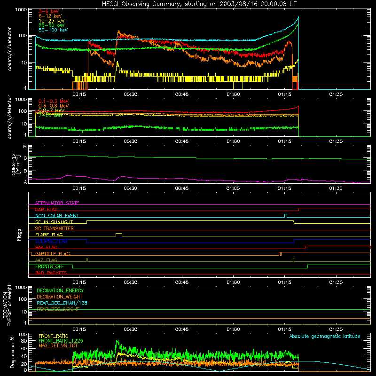Select the ATTENUATOR_STATE flag label
The width and height of the screenshot is (376, 376).
point(57,203)
